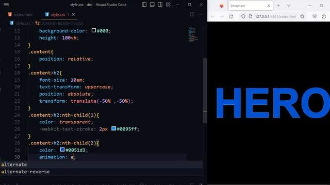The image size is (330, 185).
Task: Toggle bottom panel layout icon
Action: (x=152, y=5)
